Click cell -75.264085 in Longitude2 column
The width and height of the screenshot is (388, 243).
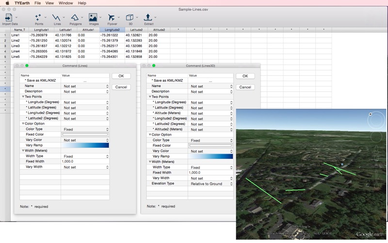pyautogui.click(x=112, y=52)
